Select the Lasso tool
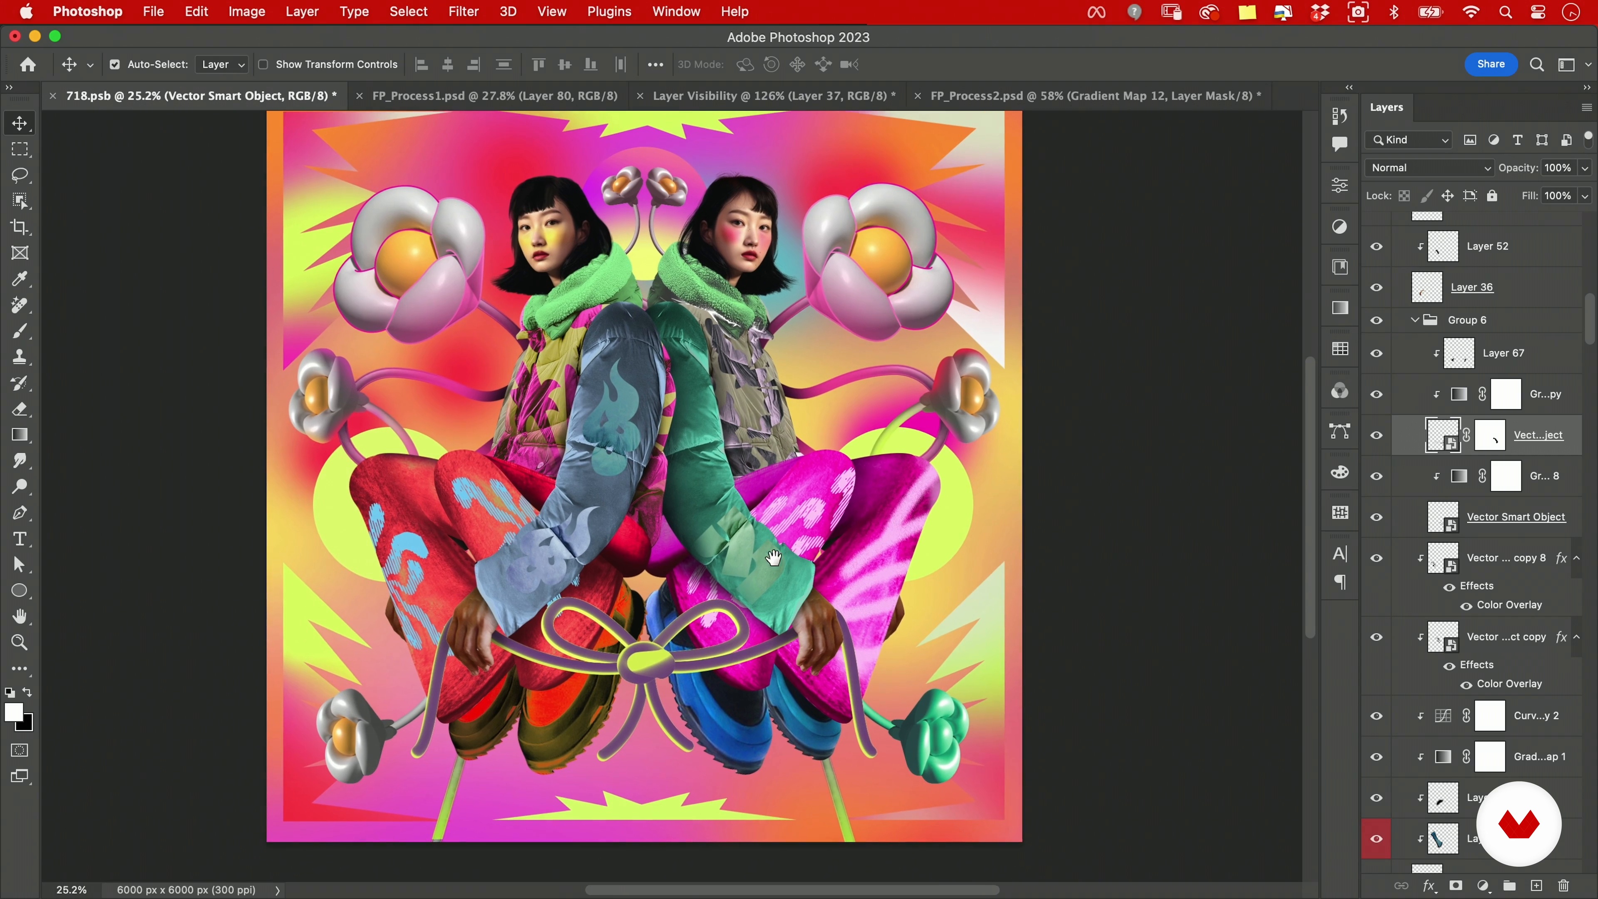The image size is (1598, 899). coord(20,176)
